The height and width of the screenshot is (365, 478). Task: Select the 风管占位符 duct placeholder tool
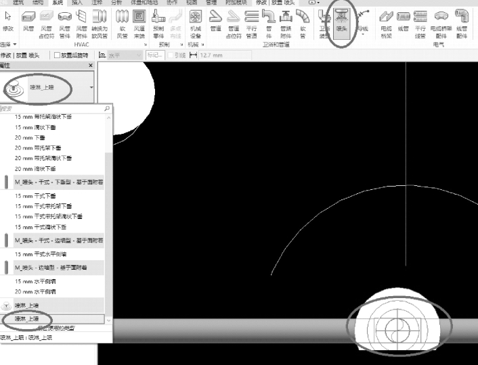point(46,24)
